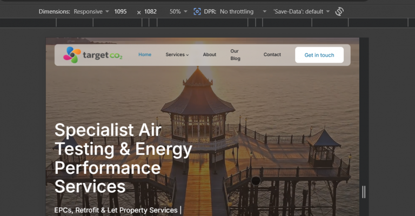Click the DPR label in the device toolbar

210,11
